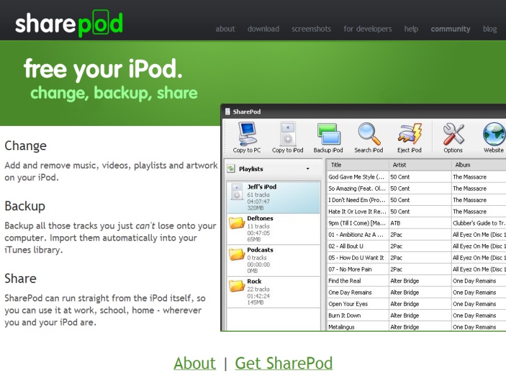Select track 'Hate It Or Love It Re...'

[x=357, y=212]
